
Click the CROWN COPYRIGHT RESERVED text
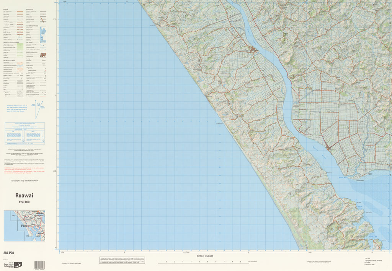pos(71,264)
